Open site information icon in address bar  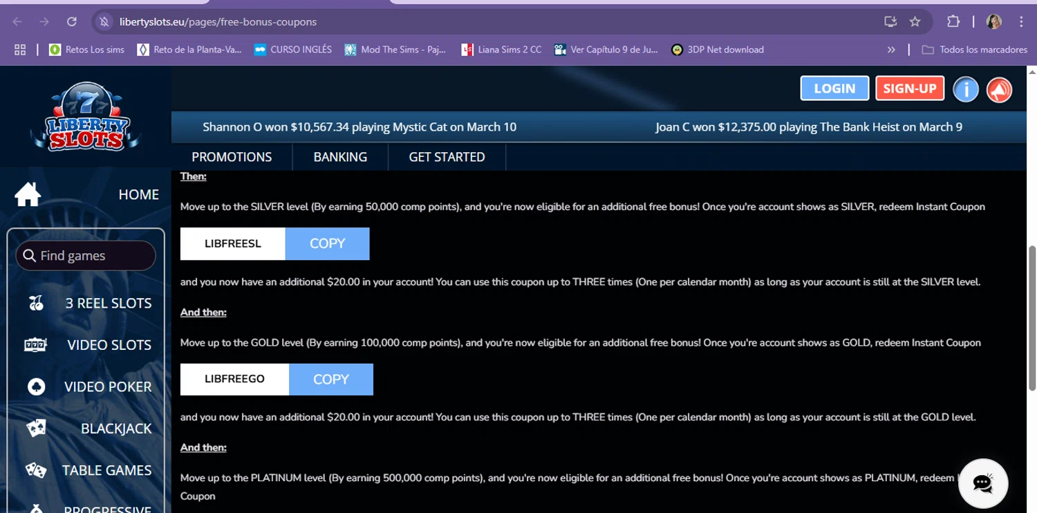104,21
